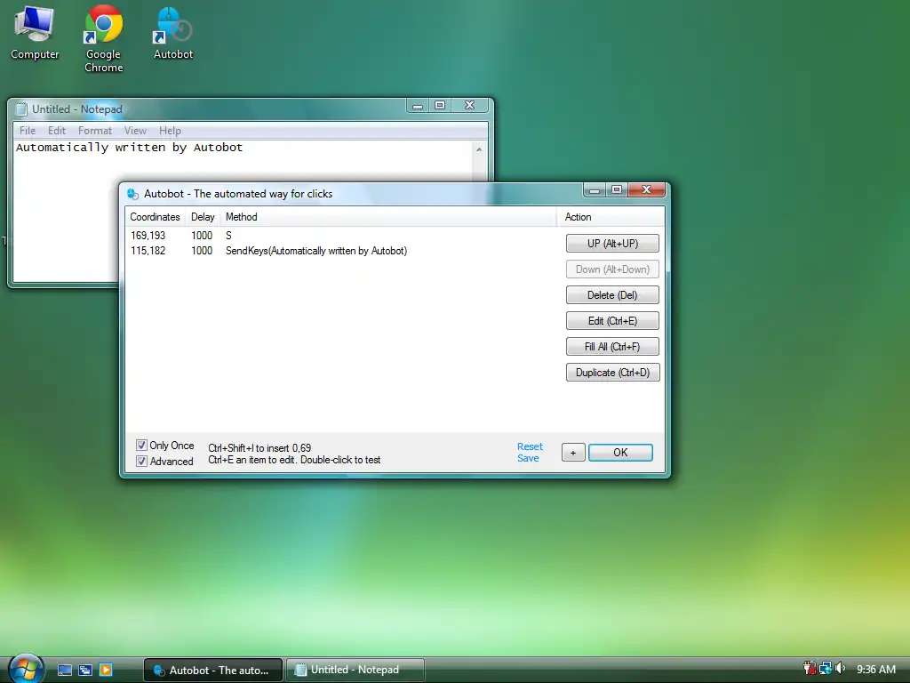
Task: Open Notepad's View menu
Action: [135, 131]
